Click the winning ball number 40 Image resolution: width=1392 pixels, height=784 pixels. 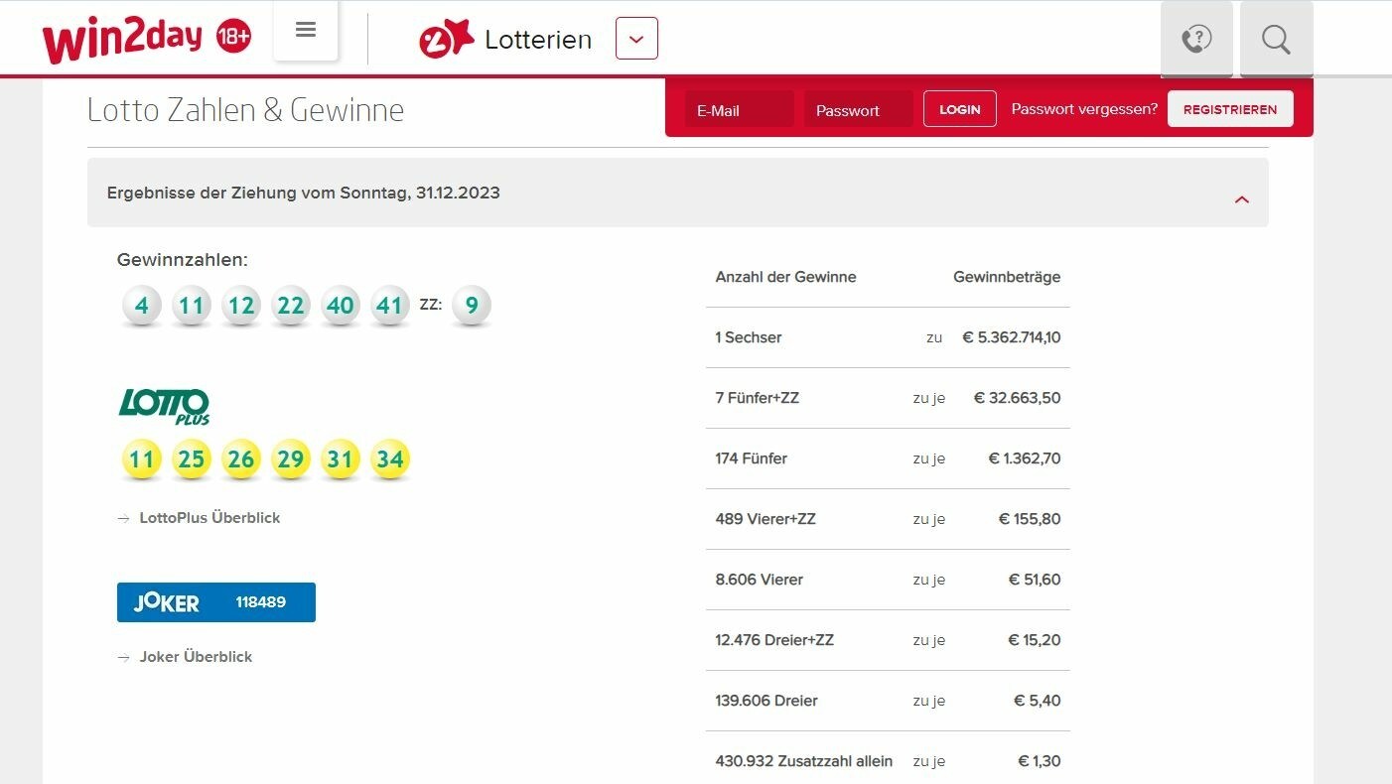(x=340, y=306)
